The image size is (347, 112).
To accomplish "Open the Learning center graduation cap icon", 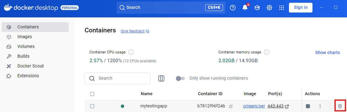I will 257,8.
